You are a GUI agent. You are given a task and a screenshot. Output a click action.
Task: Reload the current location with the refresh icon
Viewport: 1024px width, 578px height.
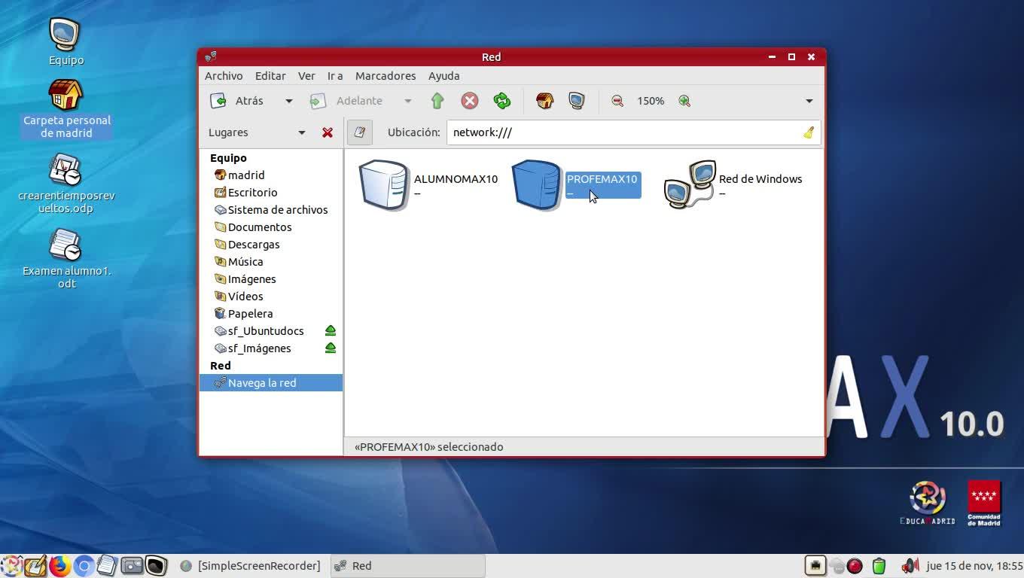(x=501, y=101)
